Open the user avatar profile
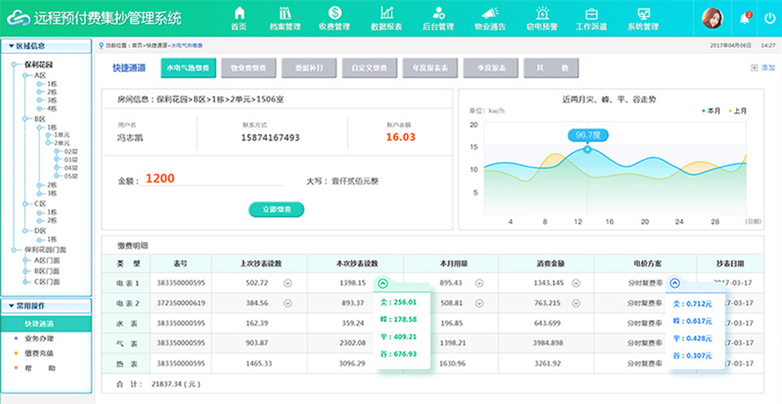Screen dimensions: 782x404 [712, 18]
